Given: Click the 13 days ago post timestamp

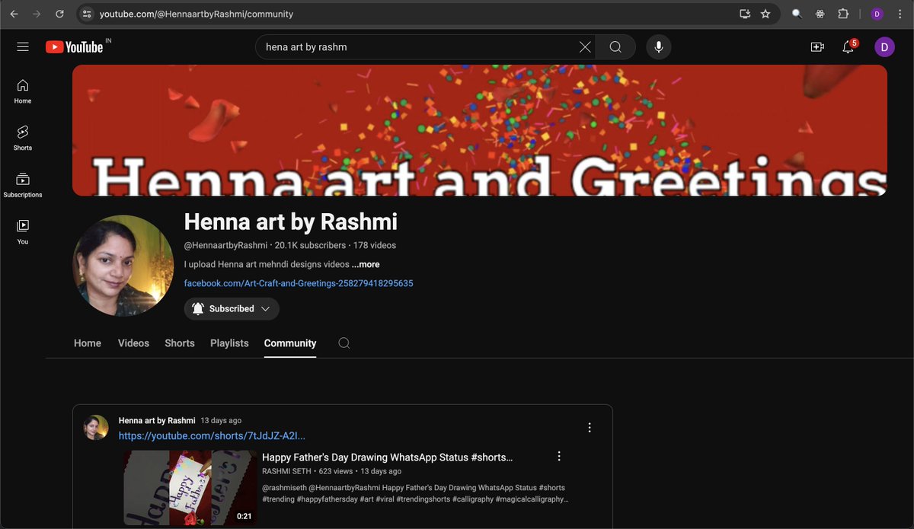Looking at the screenshot, I should 221,421.
